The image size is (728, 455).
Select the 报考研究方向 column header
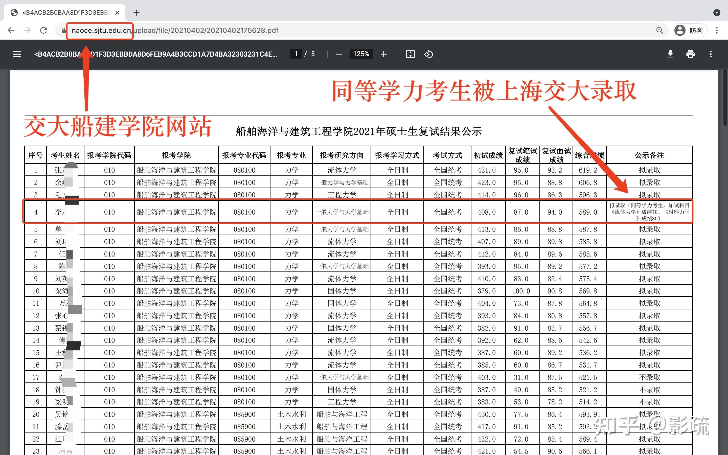[x=342, y=155]
